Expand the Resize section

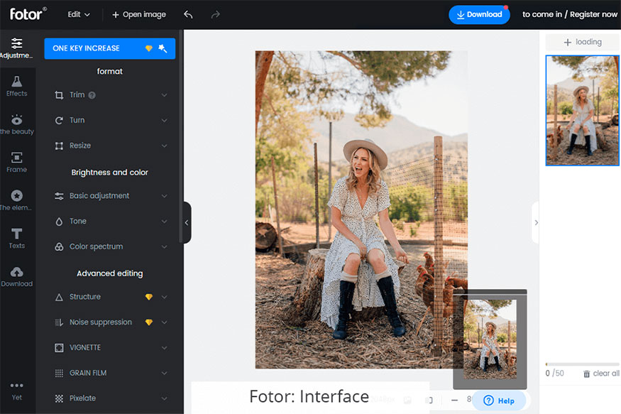164,146
